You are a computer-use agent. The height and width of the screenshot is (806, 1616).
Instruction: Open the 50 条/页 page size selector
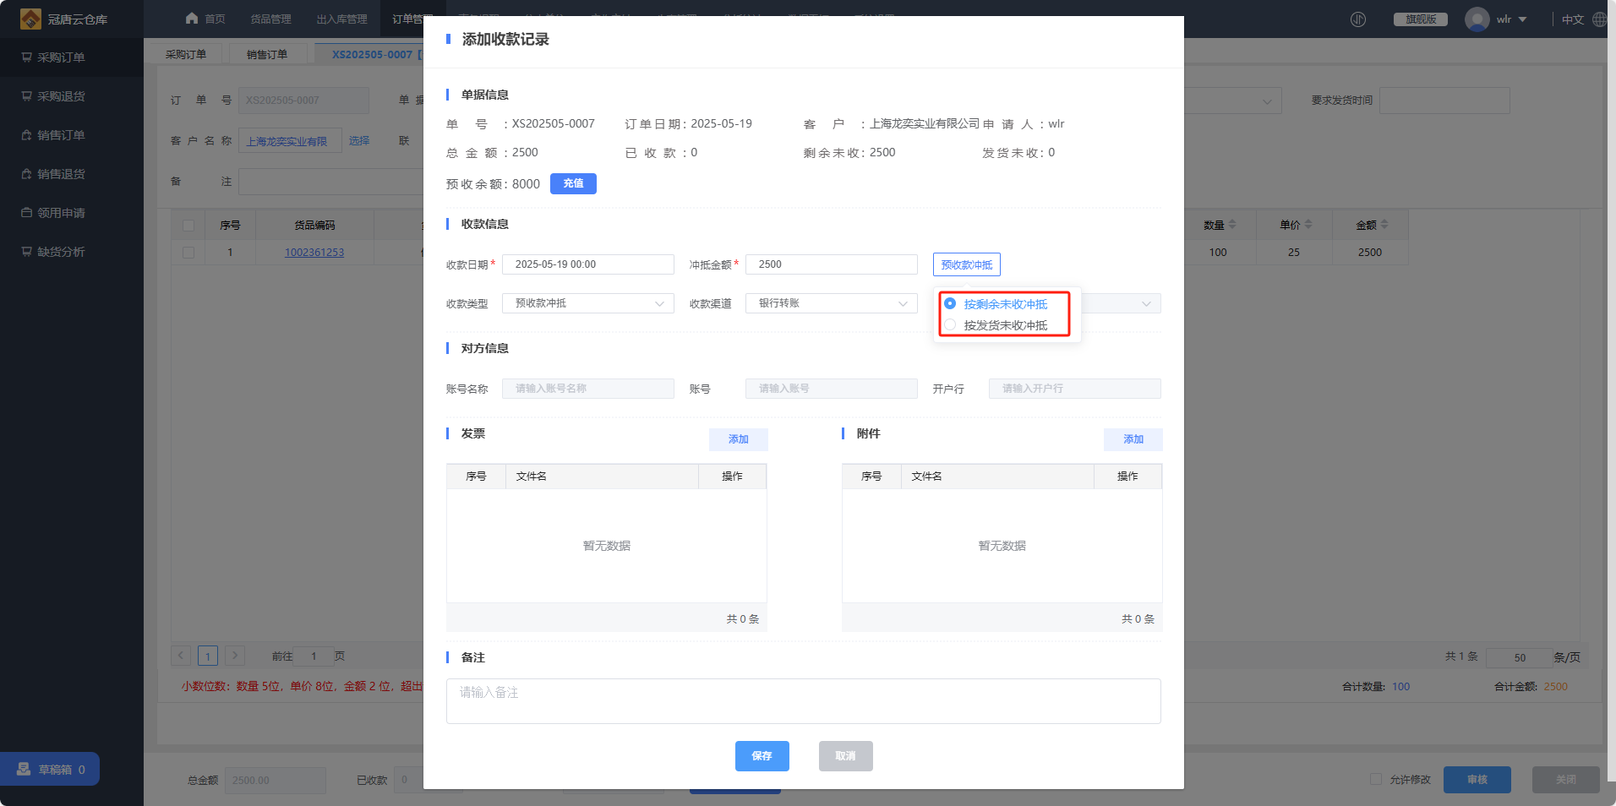pos(1520,657)
